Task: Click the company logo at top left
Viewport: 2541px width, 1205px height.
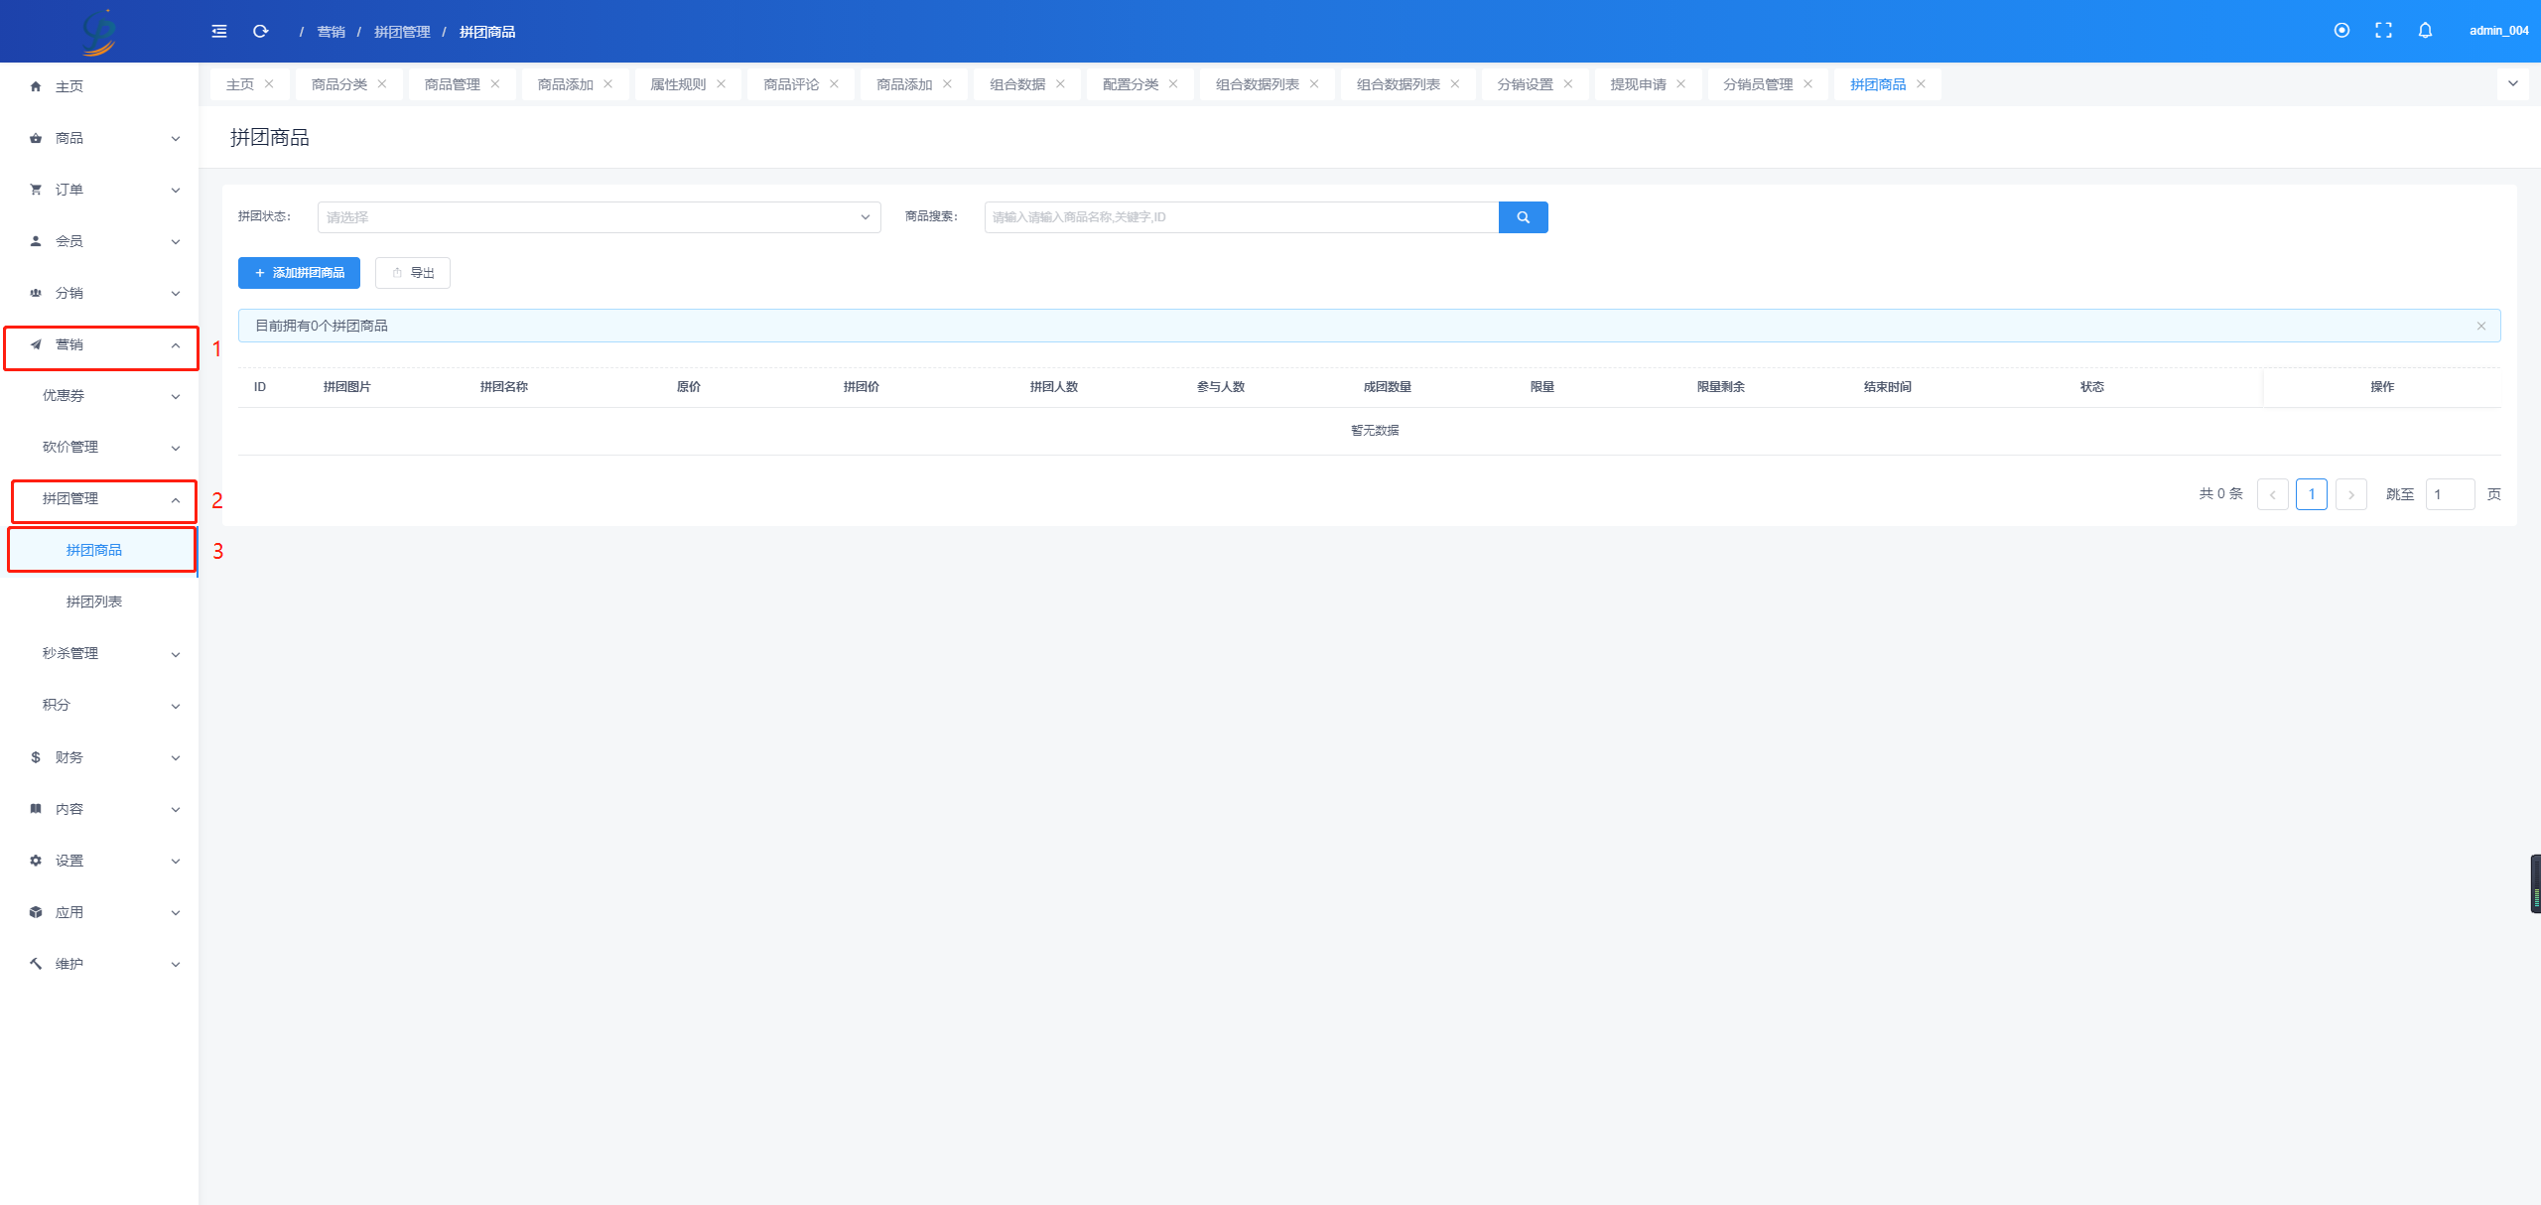Action: coord(99,32)
